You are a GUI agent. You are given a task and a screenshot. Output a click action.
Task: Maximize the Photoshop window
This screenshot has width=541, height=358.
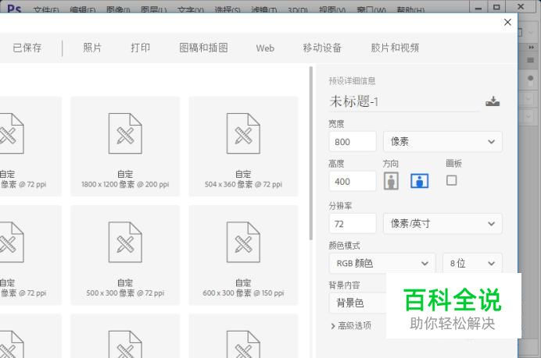pyautogui.click(x=496, y=7)
